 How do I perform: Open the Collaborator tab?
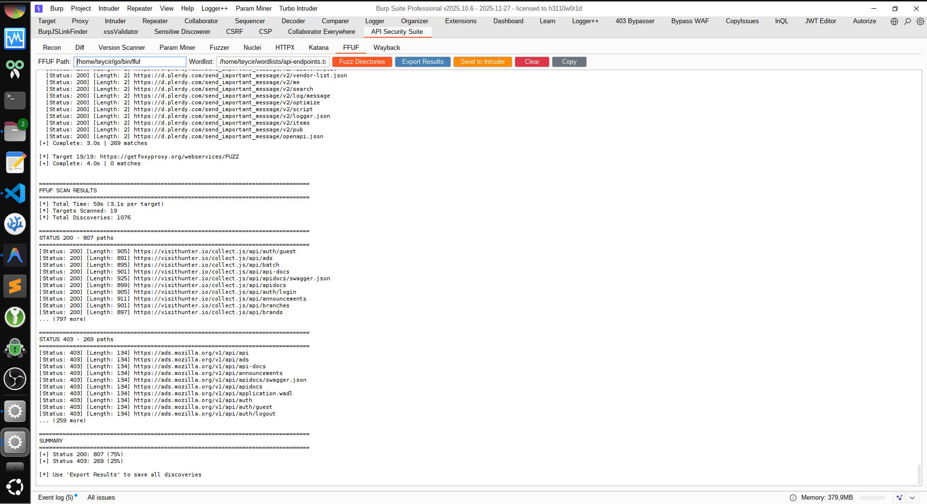click(201, 21)
